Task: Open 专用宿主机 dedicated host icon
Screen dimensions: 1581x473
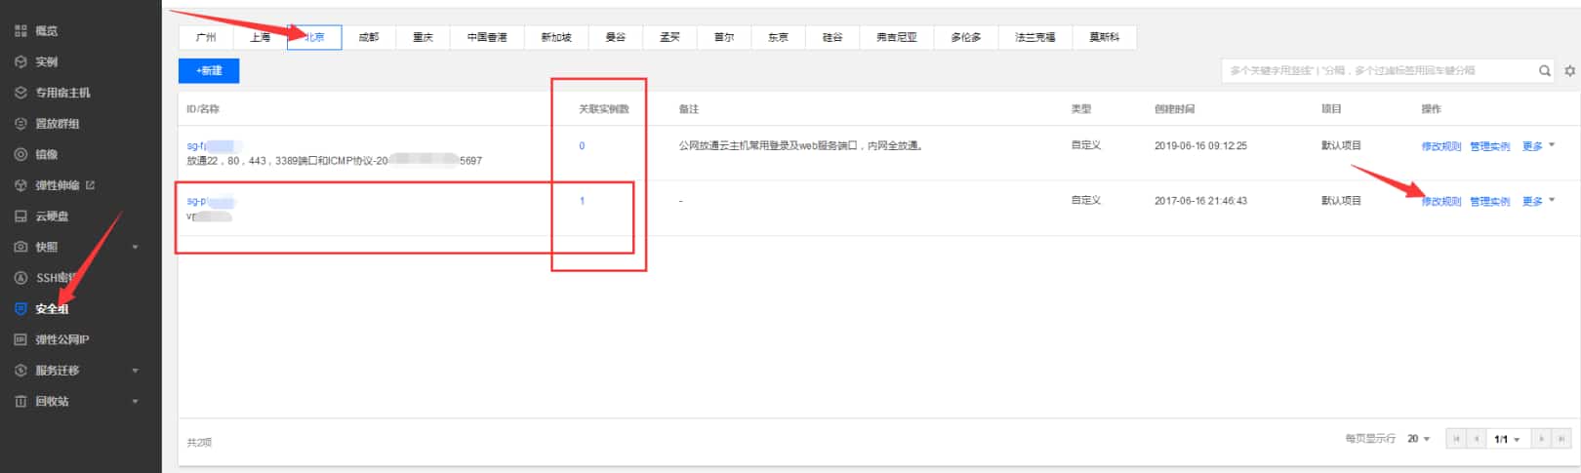Action: pyautogui.click(x=20, y=93)
